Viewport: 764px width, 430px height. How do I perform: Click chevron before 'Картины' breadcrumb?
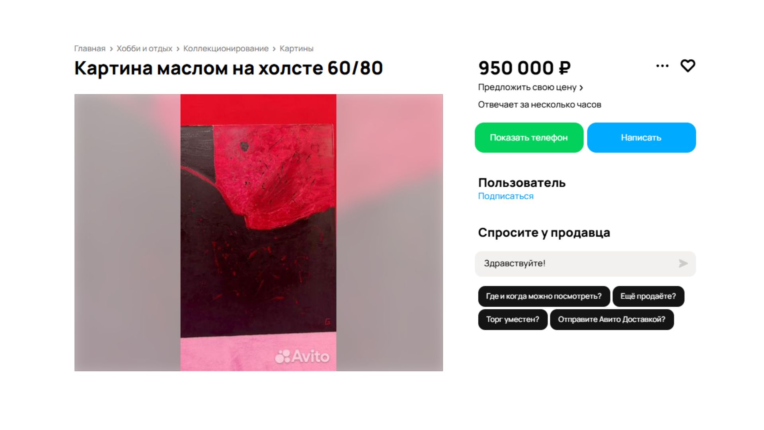tap(274, 49)
